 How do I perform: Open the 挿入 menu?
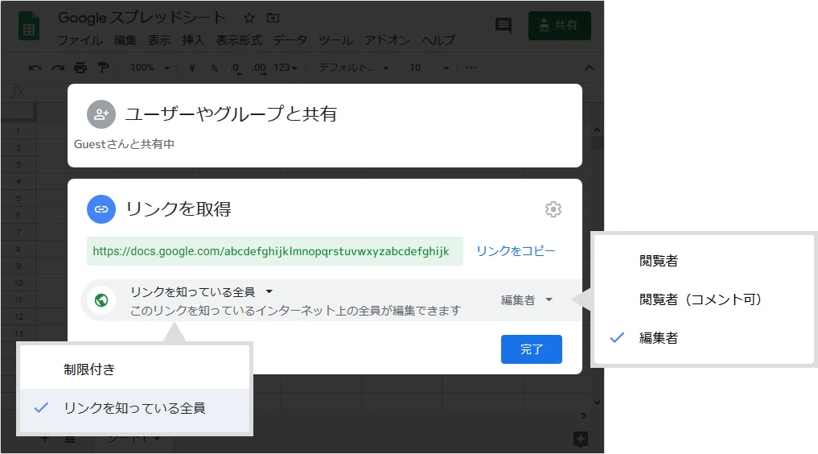pyautogui.click(x=193, y=40)
